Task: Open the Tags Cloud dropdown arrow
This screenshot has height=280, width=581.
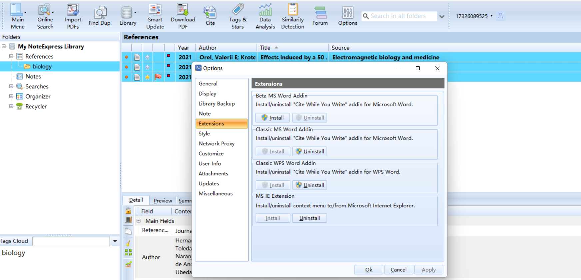Action: pyautogui.click(x=115, y=241)
